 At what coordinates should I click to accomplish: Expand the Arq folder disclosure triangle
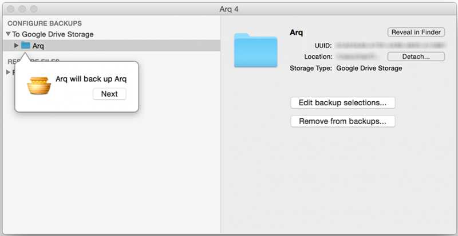[x=17, y=45]
